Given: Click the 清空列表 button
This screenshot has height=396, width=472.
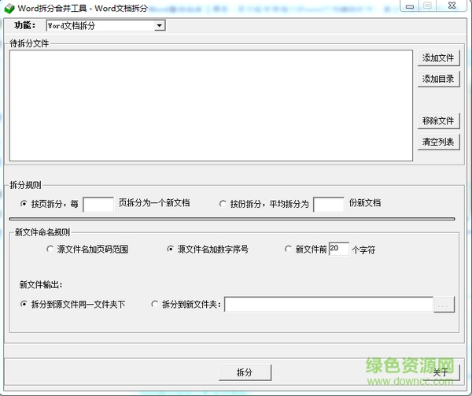Looking at the screenshot, I should (x=438, y=142).
